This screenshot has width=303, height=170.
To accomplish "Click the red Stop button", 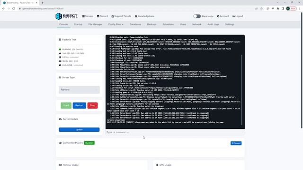I will (x=92, y=105).
